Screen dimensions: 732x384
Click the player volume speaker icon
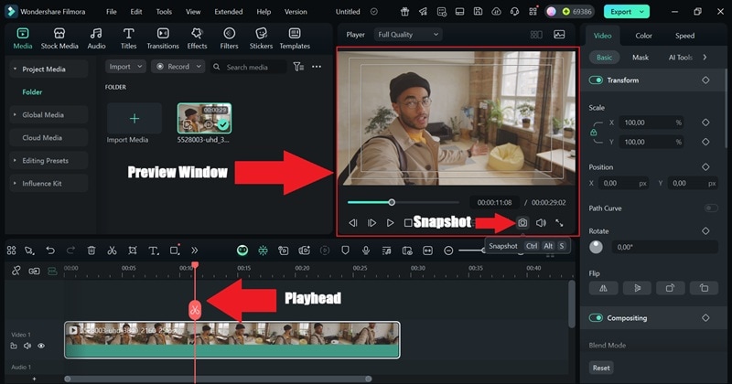pos(541,223)
